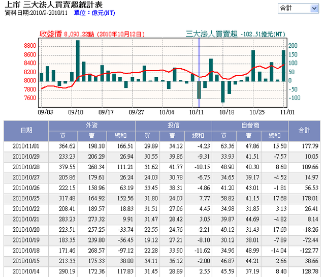Click the page title 上市 三大法人買賣超統計表

tap(53, 5)
